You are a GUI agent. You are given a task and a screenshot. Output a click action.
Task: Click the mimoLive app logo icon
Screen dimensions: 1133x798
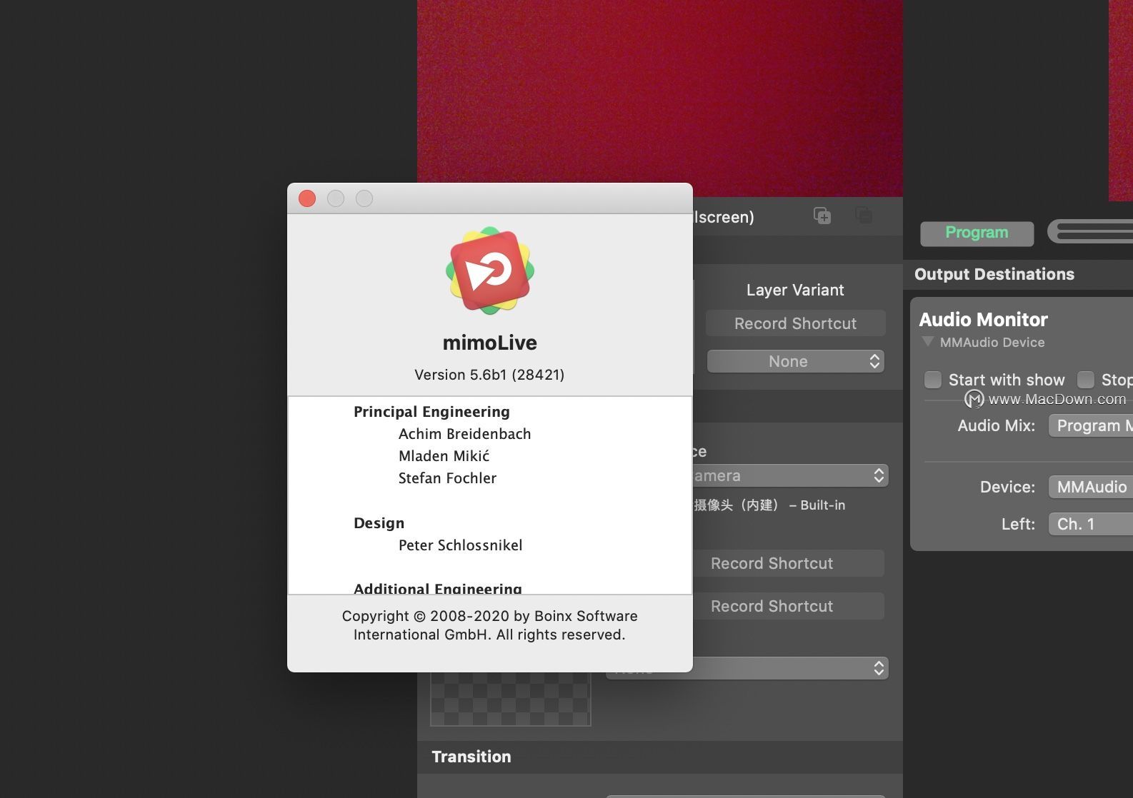pos(490,271)
